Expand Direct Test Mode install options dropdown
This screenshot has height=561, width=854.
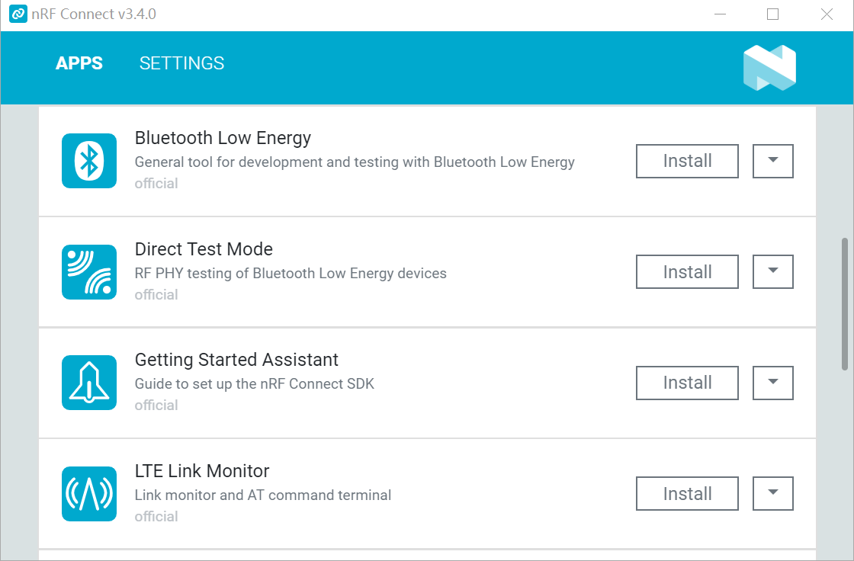[x=772, y=272]
